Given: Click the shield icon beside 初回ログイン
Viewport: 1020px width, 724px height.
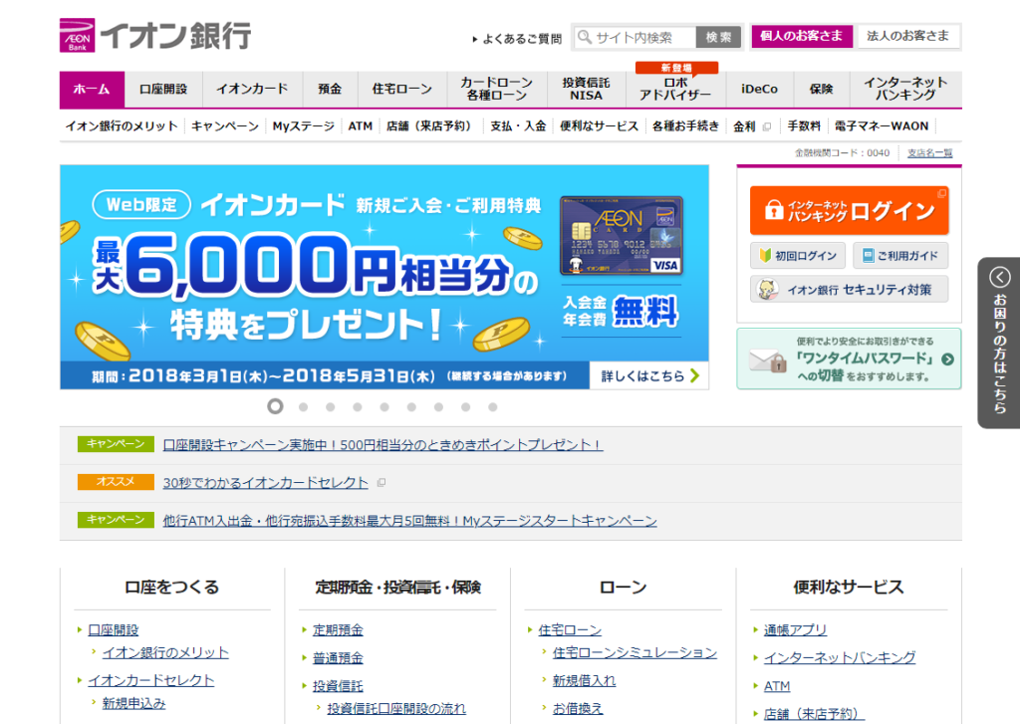Looking at the screenshot, I should (x=765, y=256).
